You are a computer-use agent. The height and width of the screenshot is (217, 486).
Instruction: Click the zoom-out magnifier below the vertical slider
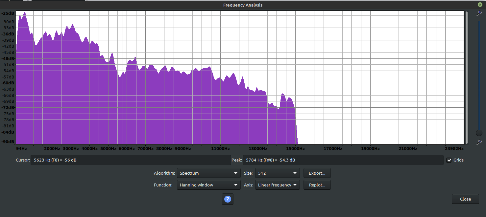pyautogui.click(x=479, y=142)
